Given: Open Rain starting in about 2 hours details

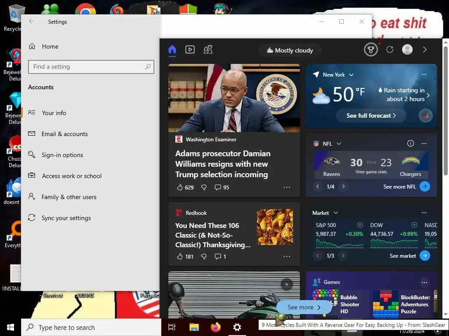Looking at the screenshot, I should click(404, 94).
